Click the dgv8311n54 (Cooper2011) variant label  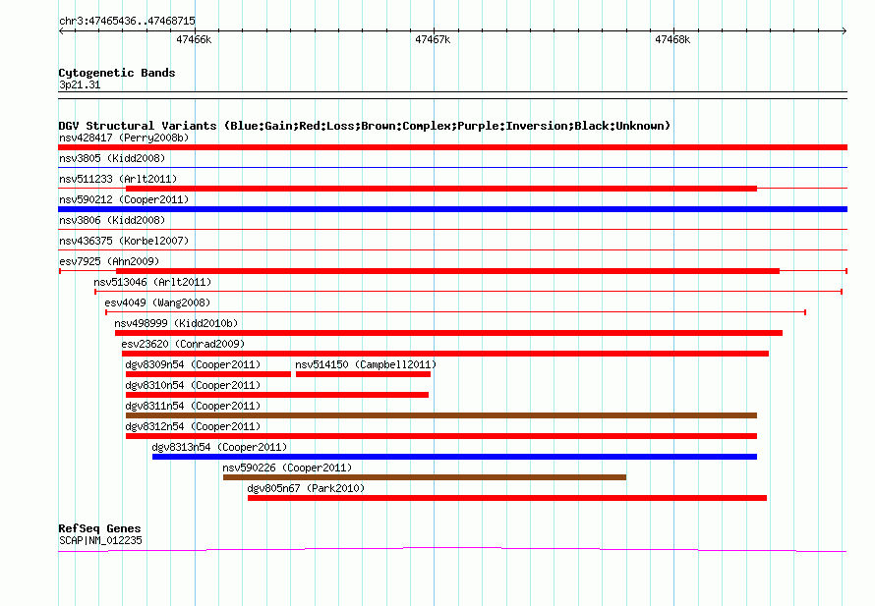(193, 406)
